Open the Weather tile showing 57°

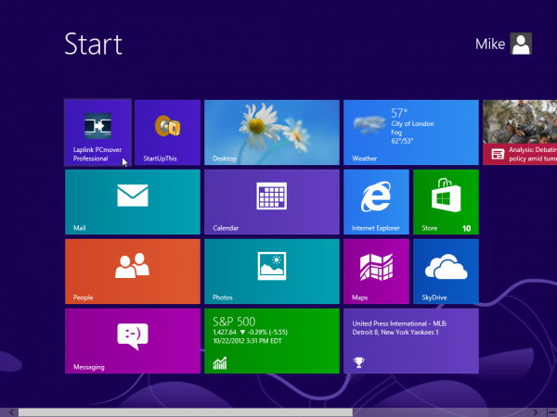(411, 133)
